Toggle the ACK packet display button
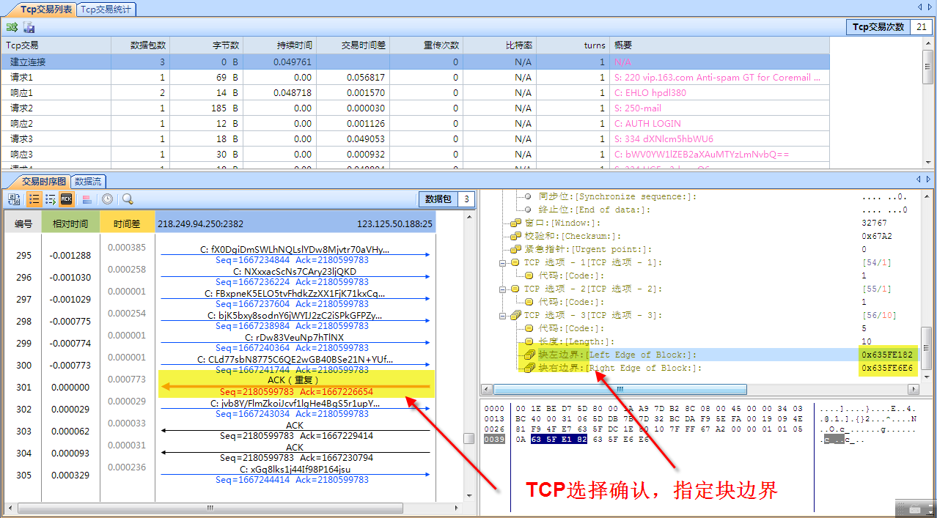 (66, 199)
